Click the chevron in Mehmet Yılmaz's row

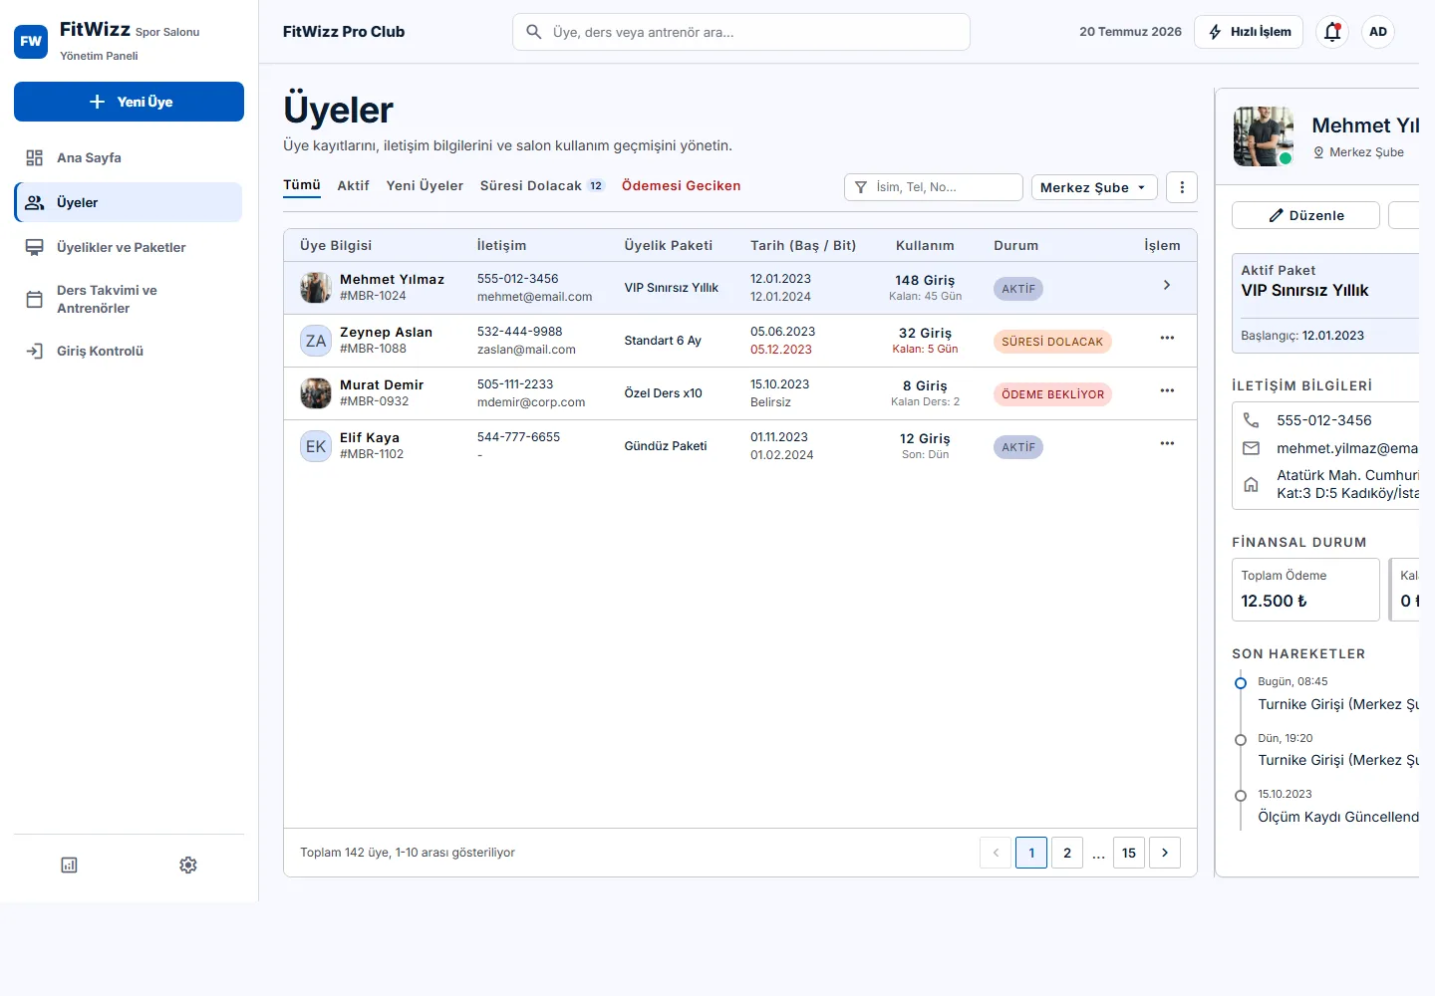(1167, 285)
